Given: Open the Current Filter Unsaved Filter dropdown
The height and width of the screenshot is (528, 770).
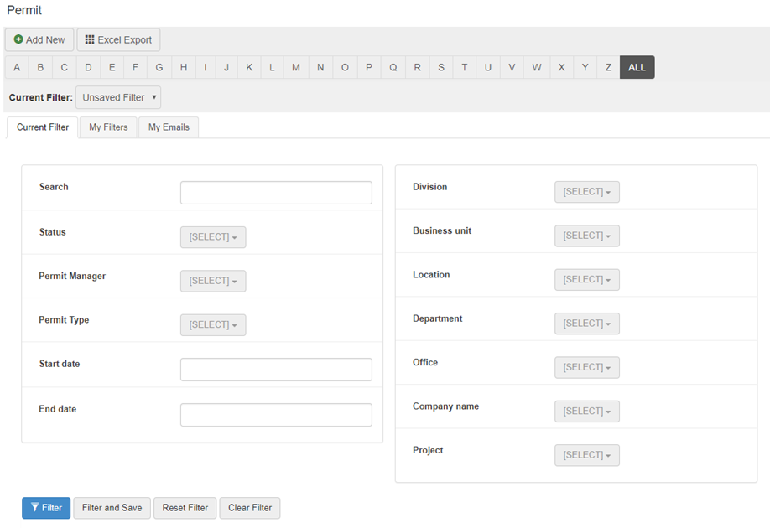Looking at the screenshot, I should [118, 98].
